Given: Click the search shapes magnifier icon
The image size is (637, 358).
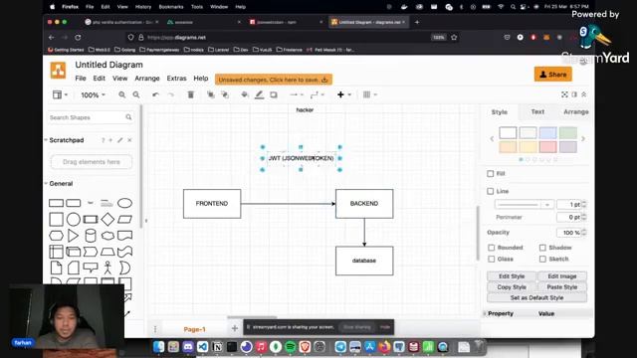Looking at the screenshot, I should click(128, 117).
